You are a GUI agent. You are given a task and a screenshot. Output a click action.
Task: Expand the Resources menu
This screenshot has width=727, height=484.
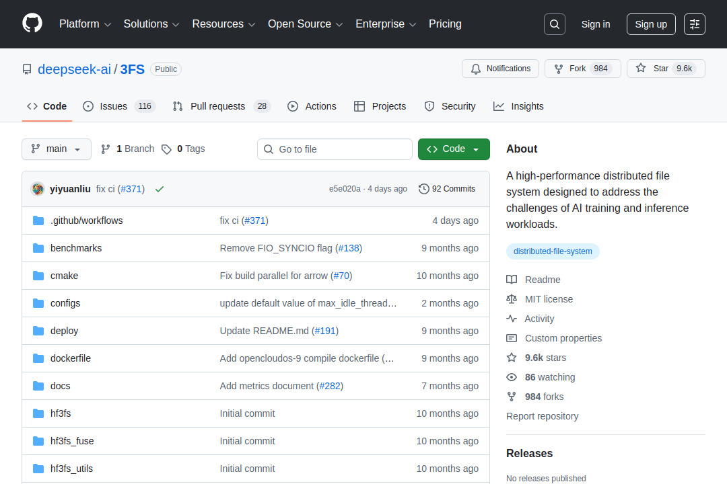point(223,24)
